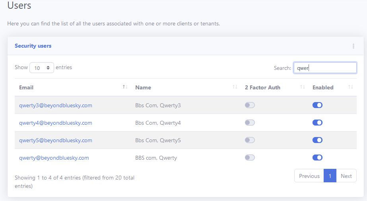The width and height of the screenshot is (367, 201).
Task: Toggle 2 Factor Auth for qwerty5
Action: point(250,140)
